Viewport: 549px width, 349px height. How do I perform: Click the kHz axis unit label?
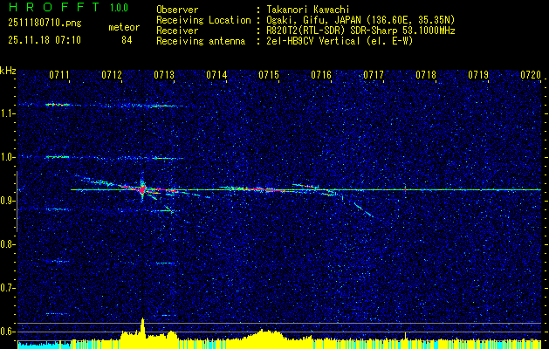8,71
